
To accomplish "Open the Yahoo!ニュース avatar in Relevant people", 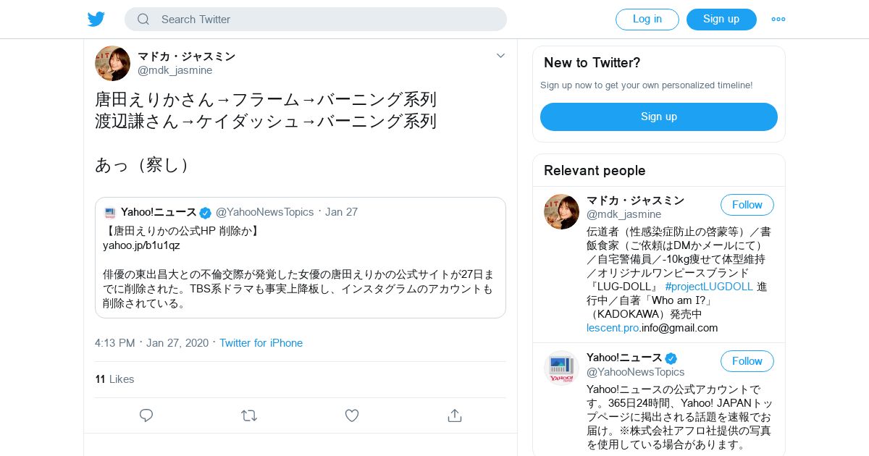I will (561, 368).
